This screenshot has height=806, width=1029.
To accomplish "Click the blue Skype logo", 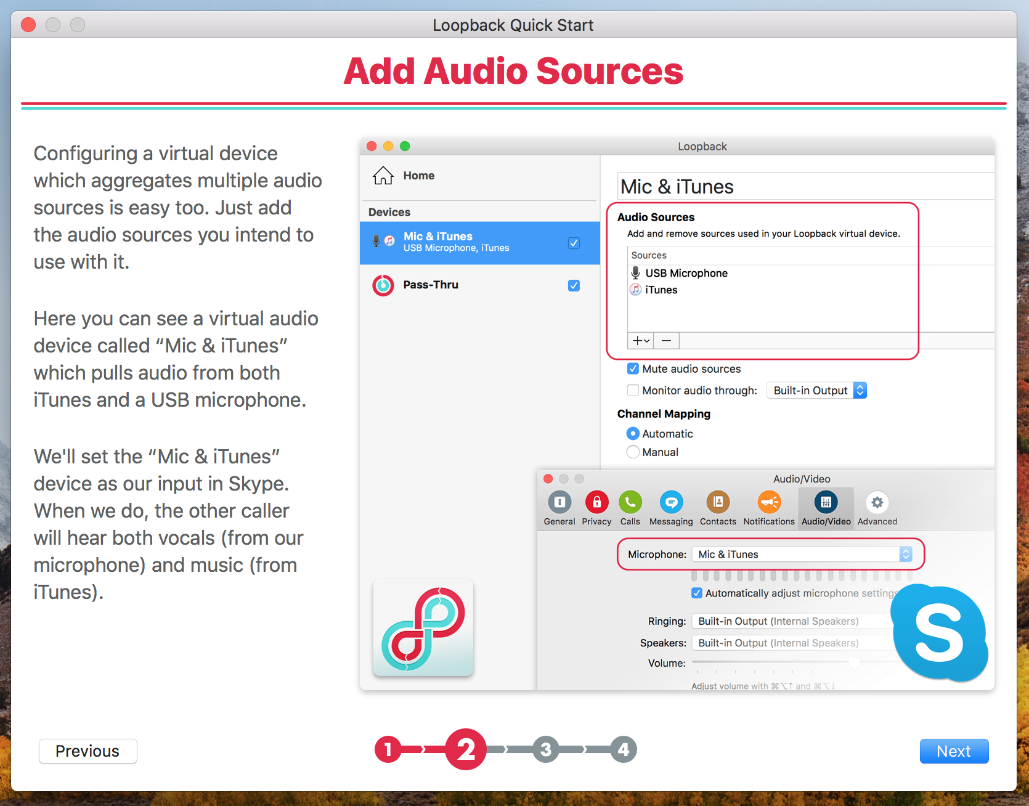I will (x=940, y=633).
